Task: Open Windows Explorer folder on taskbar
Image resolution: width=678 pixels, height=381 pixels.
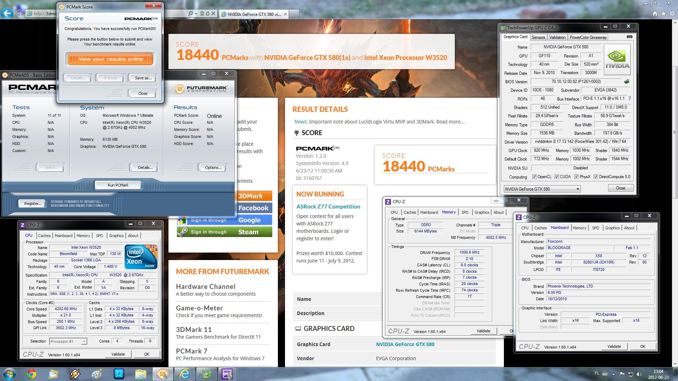Action: [x=141, y=374]
